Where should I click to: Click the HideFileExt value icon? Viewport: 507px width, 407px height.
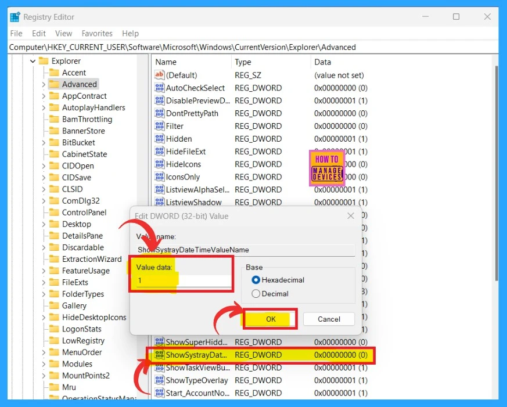(159, 152)
